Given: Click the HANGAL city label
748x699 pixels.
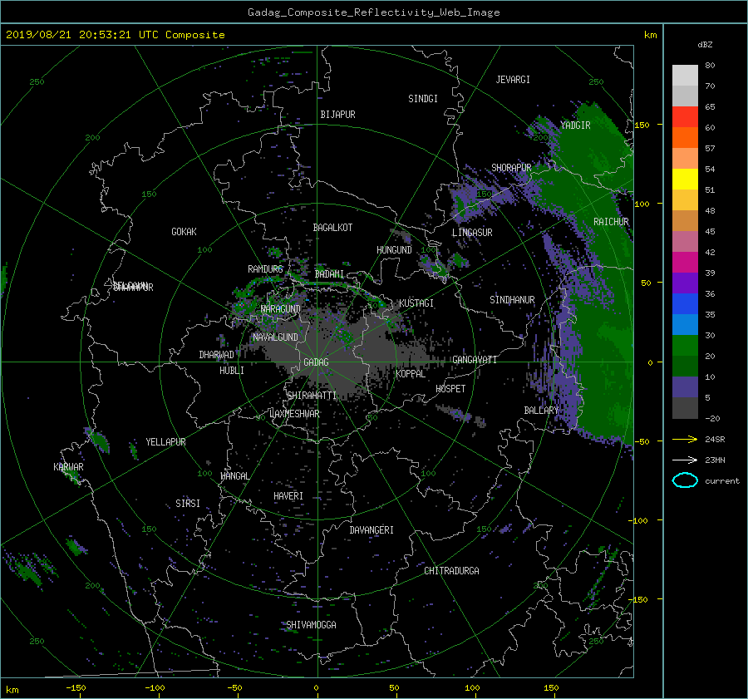Looking at the screenshot, I should coord(235,475).
